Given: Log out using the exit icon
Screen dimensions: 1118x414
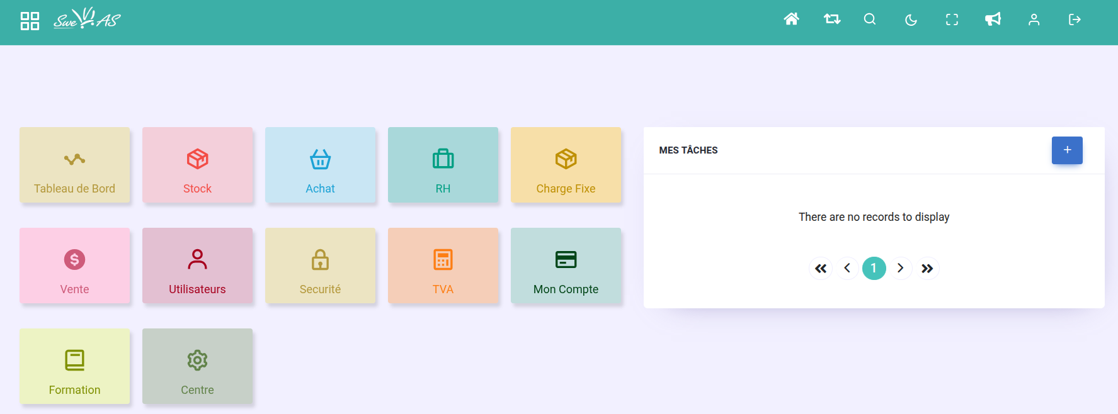Looking at the screenshot, I should pos(1075,20).
